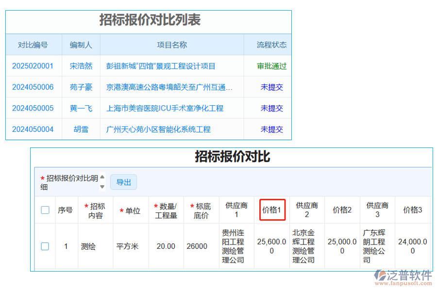Click the 对比编号 column header
Viewport: 437px width, 291px height.
pyautogui.click(x=33, y=45)
